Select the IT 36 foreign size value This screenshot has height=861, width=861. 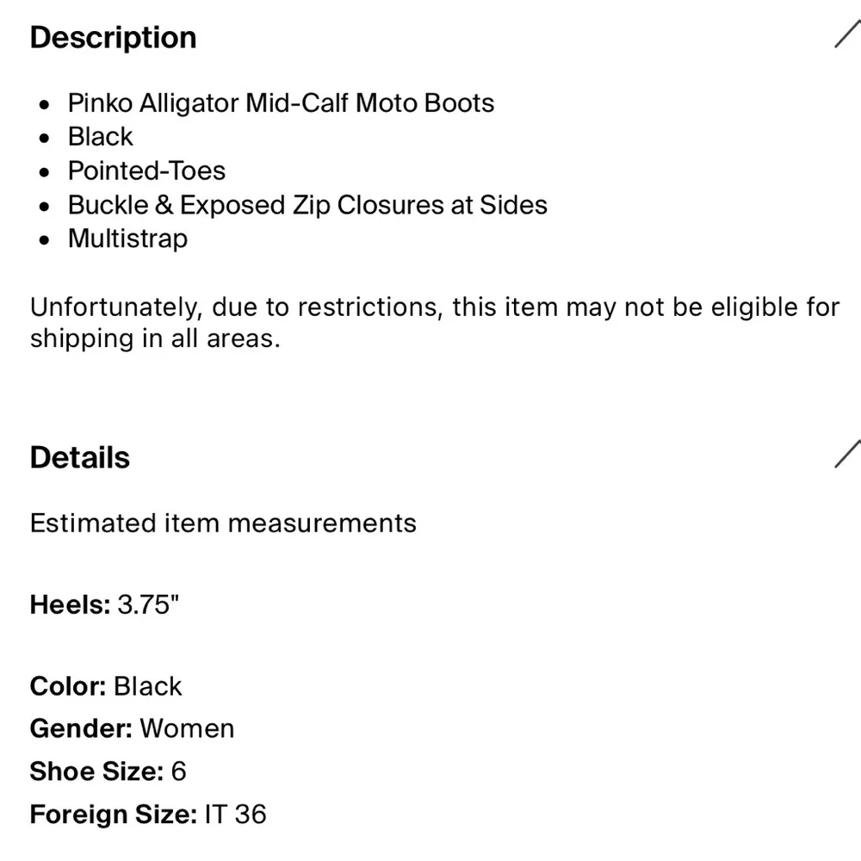tap(235, 813)
